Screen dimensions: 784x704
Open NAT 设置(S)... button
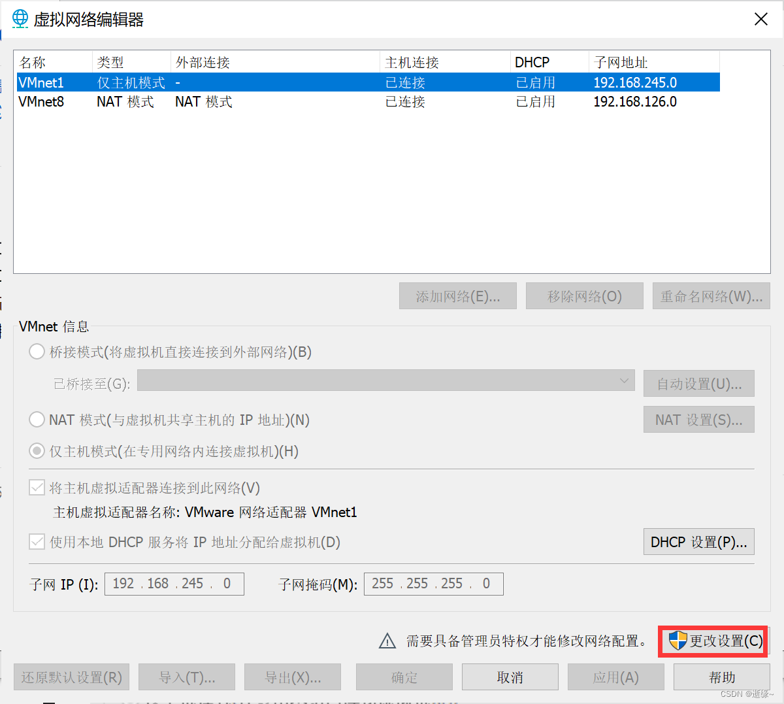tap(699, 420)
